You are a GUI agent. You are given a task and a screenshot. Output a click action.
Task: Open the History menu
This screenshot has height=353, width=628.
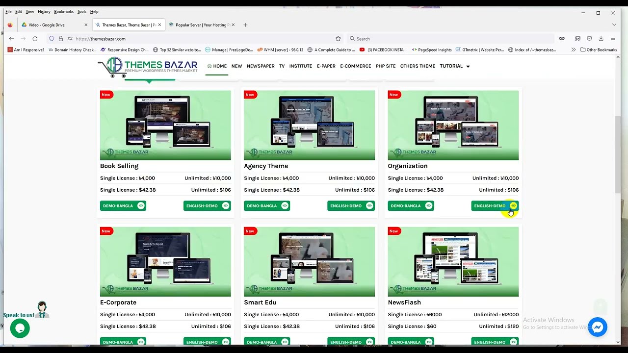(44, 11)
